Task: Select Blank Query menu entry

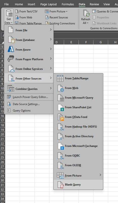Action: 78,185
